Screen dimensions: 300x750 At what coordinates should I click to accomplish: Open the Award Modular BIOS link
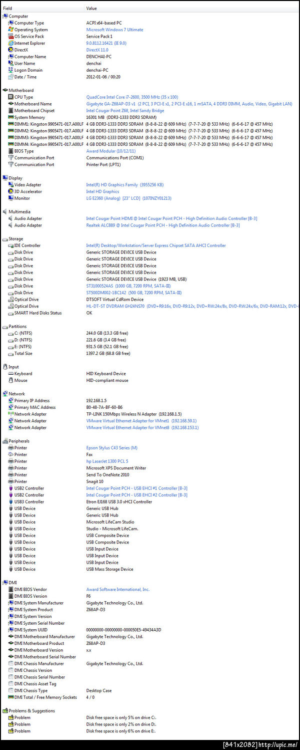110,151
